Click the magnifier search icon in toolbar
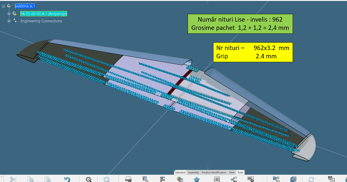 (x=88, y=179)
